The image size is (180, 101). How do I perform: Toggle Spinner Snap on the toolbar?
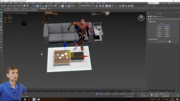point(75,6)
